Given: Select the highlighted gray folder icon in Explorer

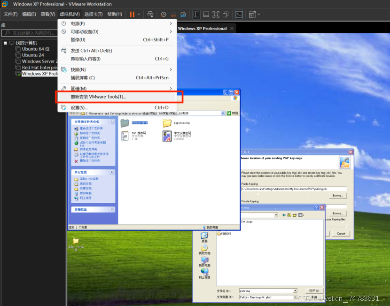Looking at the screenshot, I should (x=125, y=122).
